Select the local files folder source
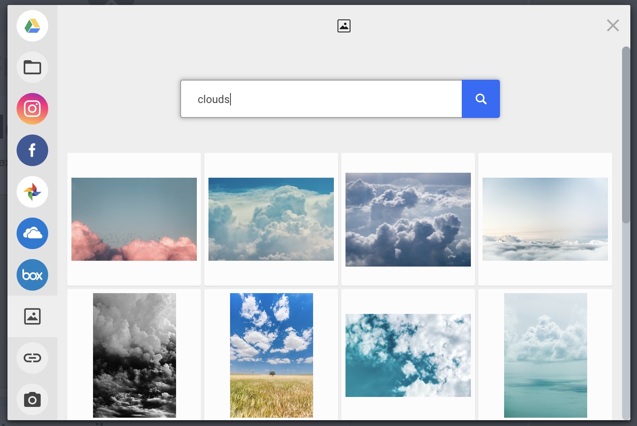Viewport: 637px width, 426px height. click(x=32, y=67)
